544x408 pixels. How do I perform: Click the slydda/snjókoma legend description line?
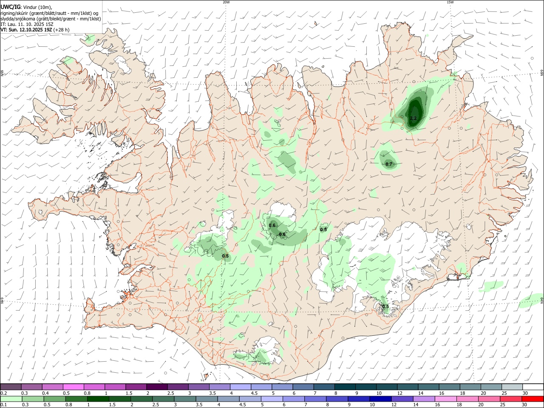[51, 19]
